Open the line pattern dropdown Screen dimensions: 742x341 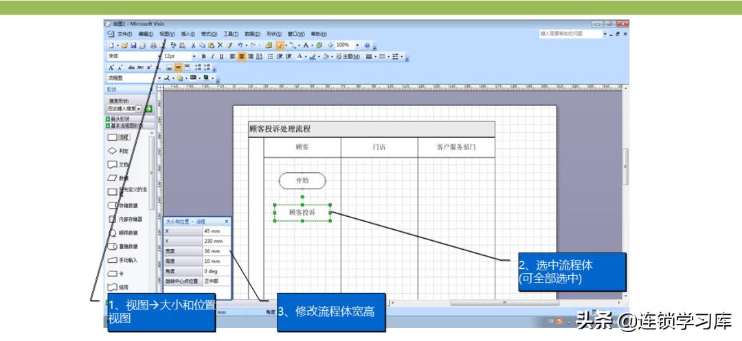(388, 56)
